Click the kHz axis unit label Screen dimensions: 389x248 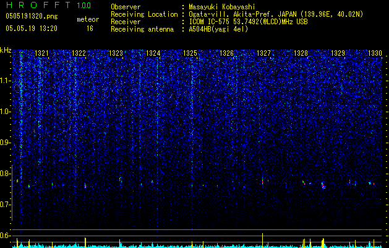[6, 50]
